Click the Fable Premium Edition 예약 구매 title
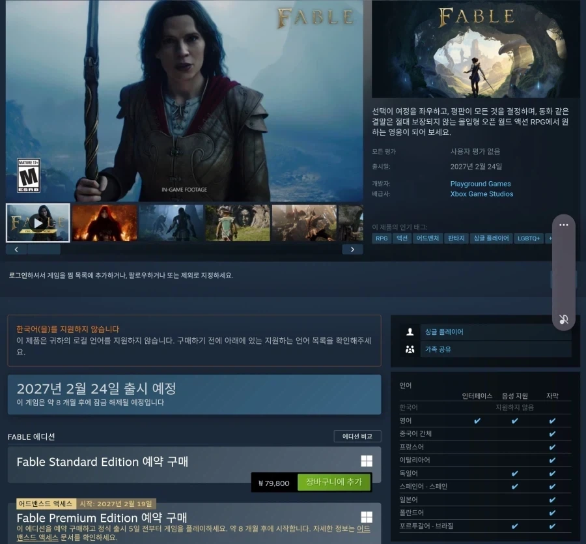The width and height of the screenshot is (586, 544). pos(102,518)
